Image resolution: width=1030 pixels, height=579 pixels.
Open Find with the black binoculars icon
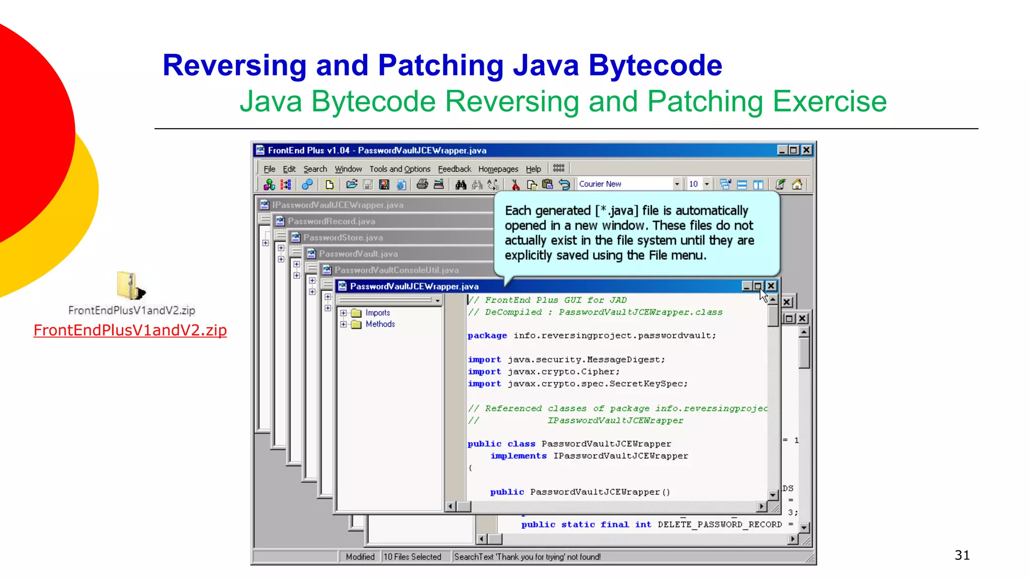pos(461,184)
